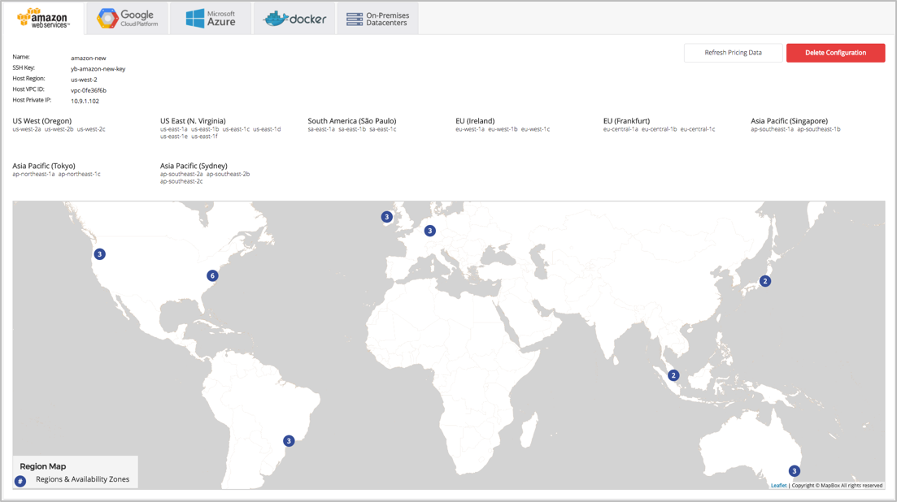The image size is (897, 502).
Task: Open the On-Premises Datacenters tab
Action: (377, 17)
